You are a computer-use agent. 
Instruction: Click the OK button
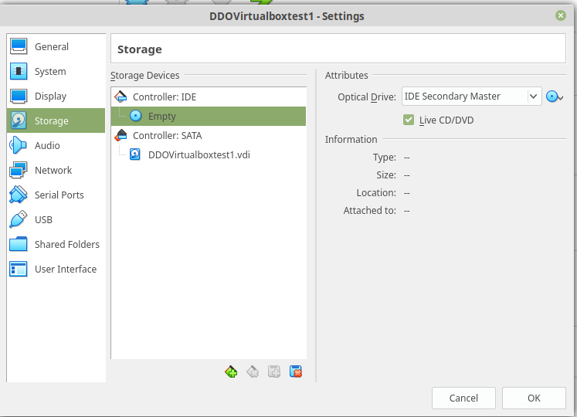pyautogui.click(x=534, y=398)
